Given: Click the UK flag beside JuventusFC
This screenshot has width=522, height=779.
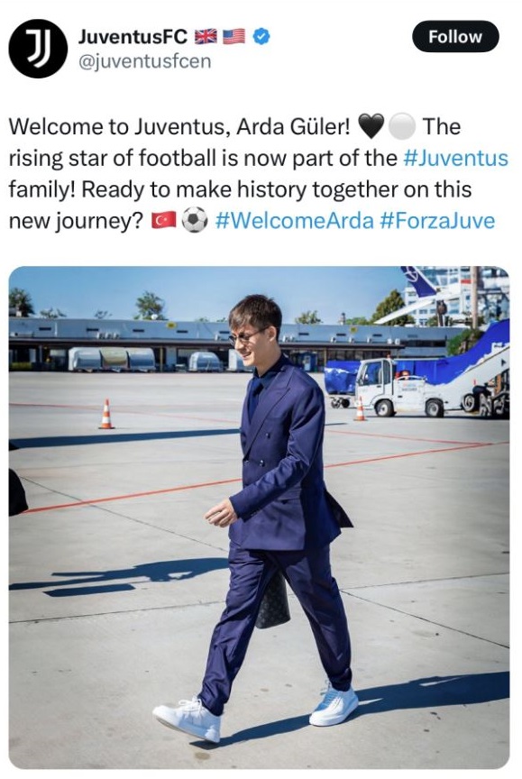Looking at the screenshot, I should tap(206, 36).
